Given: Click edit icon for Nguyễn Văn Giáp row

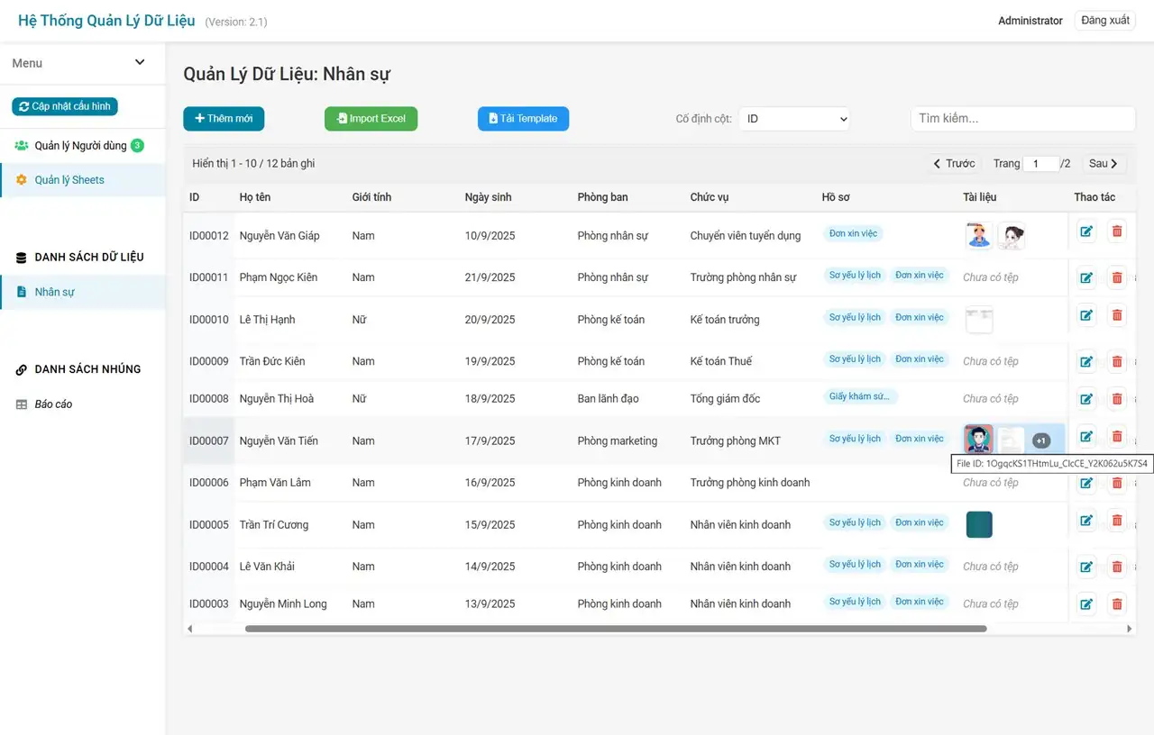Looking at the screenshot, I should [x=1086, y=231].
